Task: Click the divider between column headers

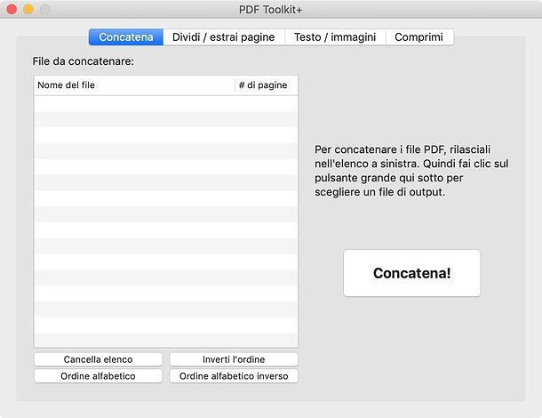Action: [235, 85]
